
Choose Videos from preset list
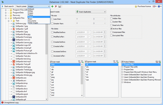(x=39, y=17)
